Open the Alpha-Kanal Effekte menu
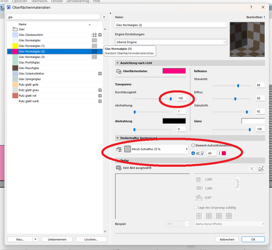The height and width of the screenshot is (250, 272). click(x=230, y=224)
